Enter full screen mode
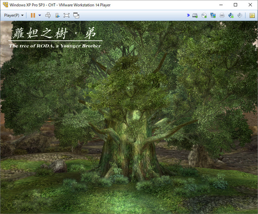 67,15
